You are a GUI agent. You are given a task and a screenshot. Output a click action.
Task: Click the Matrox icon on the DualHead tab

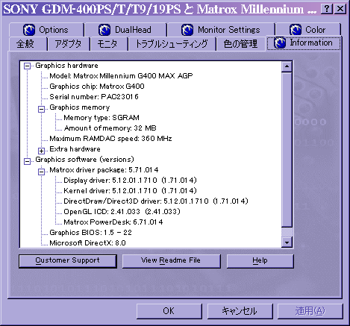[104, 30]
